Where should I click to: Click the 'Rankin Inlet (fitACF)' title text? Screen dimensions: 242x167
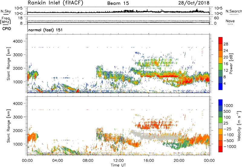click(55, 3)
